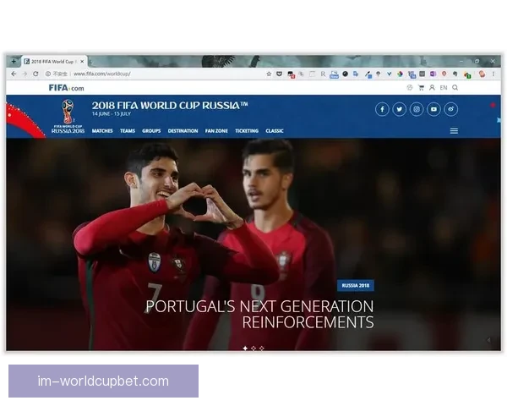Bookmark this page with star icon
This screenshot has height=406, width=507.
click(x=269, y=74)
